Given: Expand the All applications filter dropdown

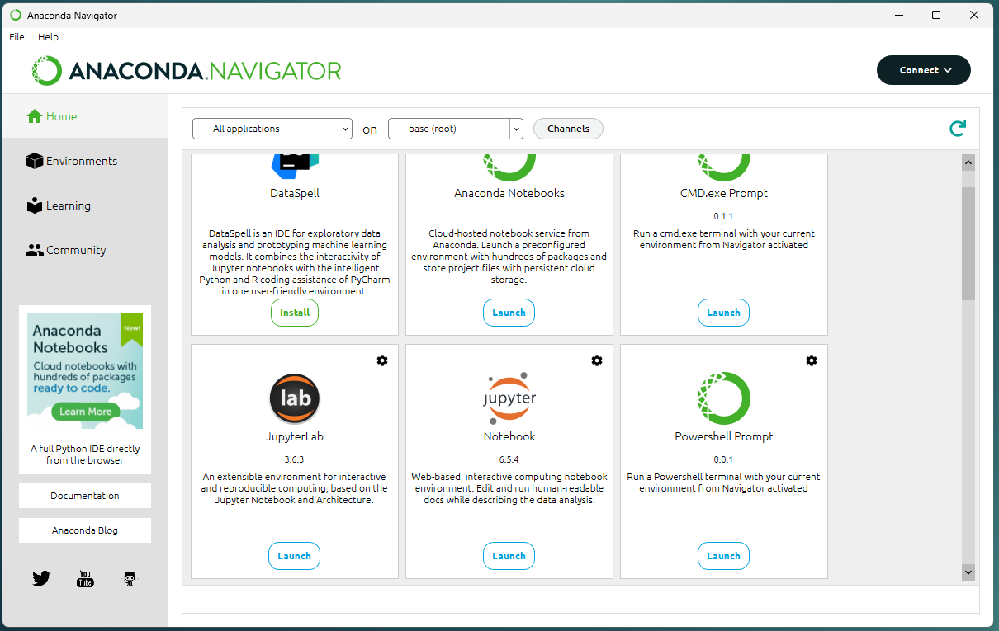Looking at the screenshot, I should 272,129.
